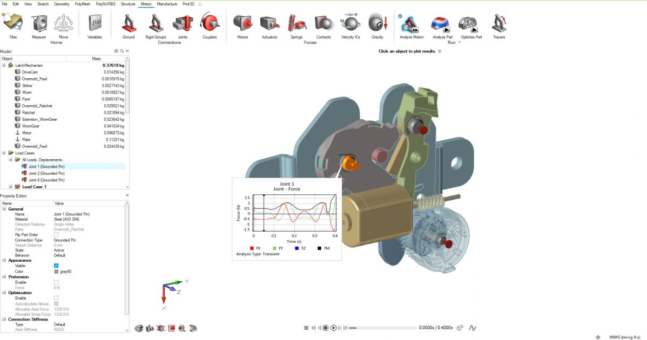Screen dimensions: 647x340
Task: Select the Couplers tool
Action: [210, 24]
